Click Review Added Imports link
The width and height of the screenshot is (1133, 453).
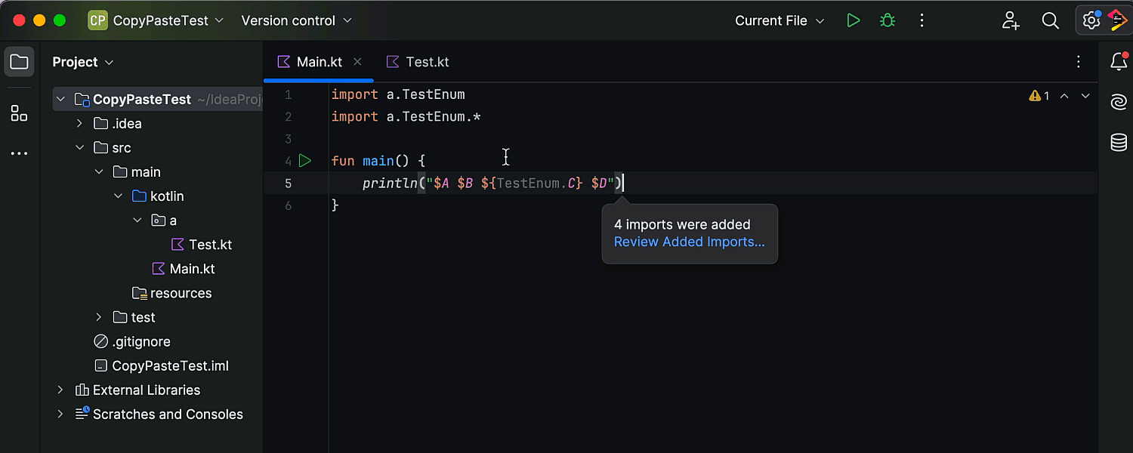click(x=689, y=242)
